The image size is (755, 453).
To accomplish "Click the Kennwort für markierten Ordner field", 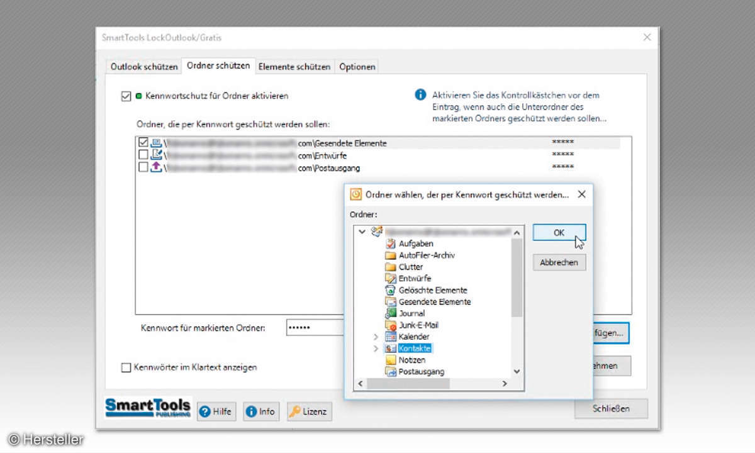I will pyautogui.click(x=315, y=328).
